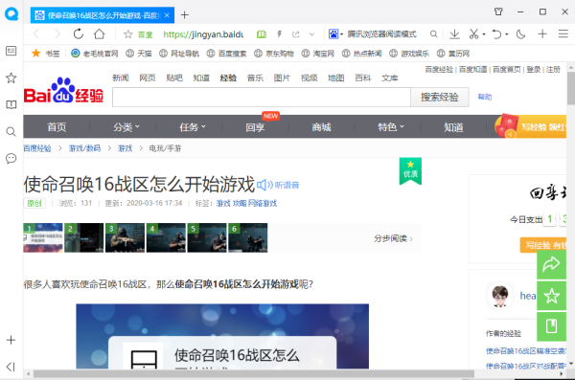
Task: Open the 热点新闻 bookmark
Action: point(361,54)
